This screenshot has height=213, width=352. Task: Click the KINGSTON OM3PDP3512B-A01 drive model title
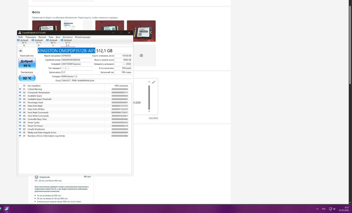(x=67, y=51)
